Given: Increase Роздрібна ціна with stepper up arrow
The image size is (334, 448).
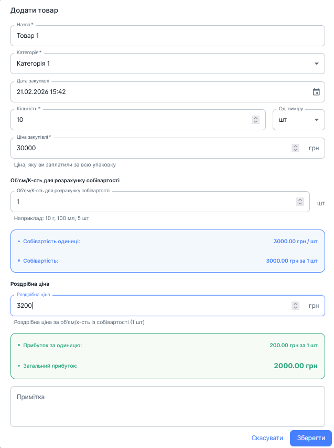Looking at the screenshot, I should (296, 304).
